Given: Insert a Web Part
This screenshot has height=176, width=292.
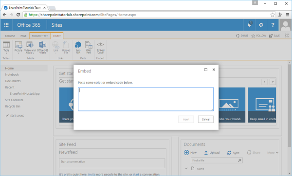Looking at the screenshot, I should (89, 47).
